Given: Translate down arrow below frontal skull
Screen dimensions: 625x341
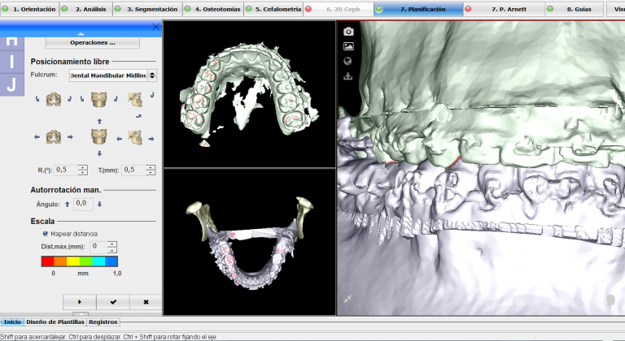Looking at the screenshot, I should point(99,153).
